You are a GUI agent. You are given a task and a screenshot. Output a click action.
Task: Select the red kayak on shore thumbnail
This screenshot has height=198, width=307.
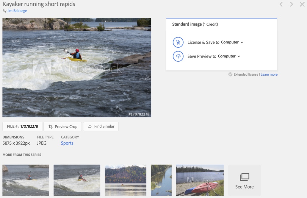click(200, 180)
